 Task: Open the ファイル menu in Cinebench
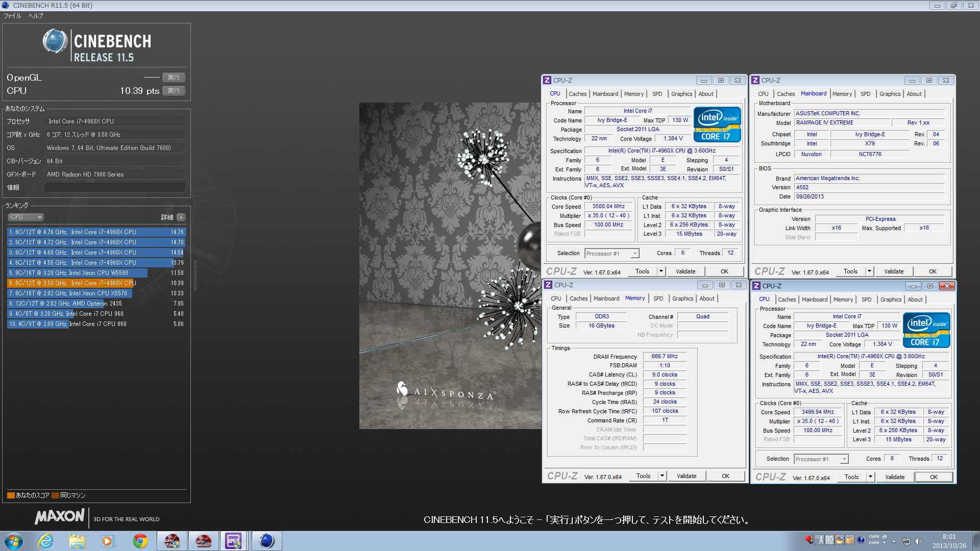tap(12, 16)
